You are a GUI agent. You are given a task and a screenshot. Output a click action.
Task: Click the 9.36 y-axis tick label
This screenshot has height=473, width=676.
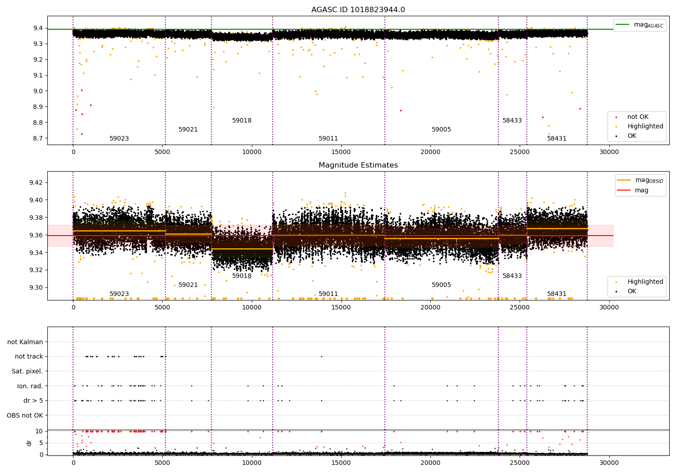[36, 235]
